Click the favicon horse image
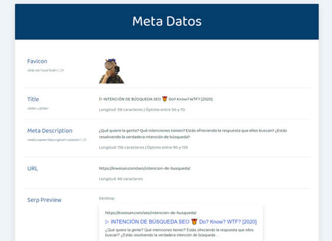The width and height of the screenshot is (332, 241). pos(112,71)
